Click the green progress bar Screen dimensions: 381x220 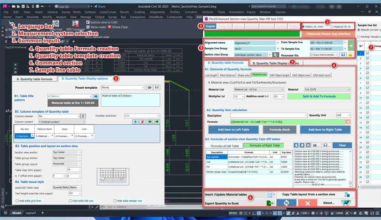tap(252, 34)
